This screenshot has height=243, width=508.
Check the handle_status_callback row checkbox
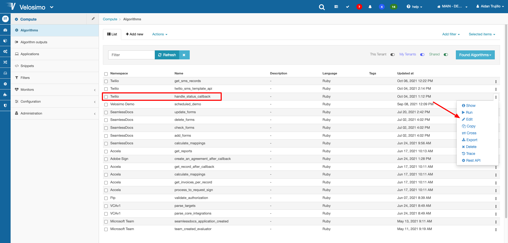tap(106, 97)
